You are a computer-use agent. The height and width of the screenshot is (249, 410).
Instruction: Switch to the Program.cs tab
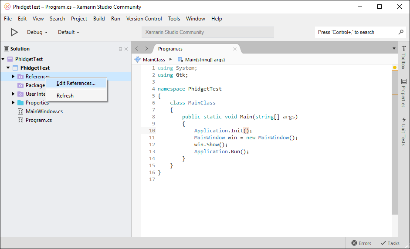(170, 49)
